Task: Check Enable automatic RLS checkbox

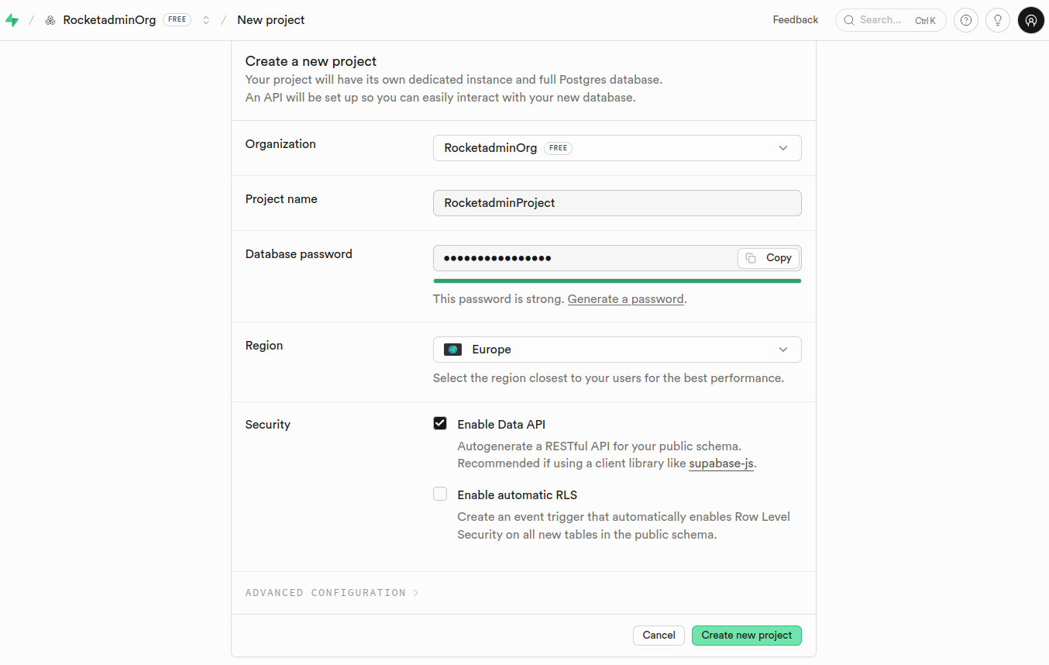Action: pyautogui.click(x=440, y=494)
